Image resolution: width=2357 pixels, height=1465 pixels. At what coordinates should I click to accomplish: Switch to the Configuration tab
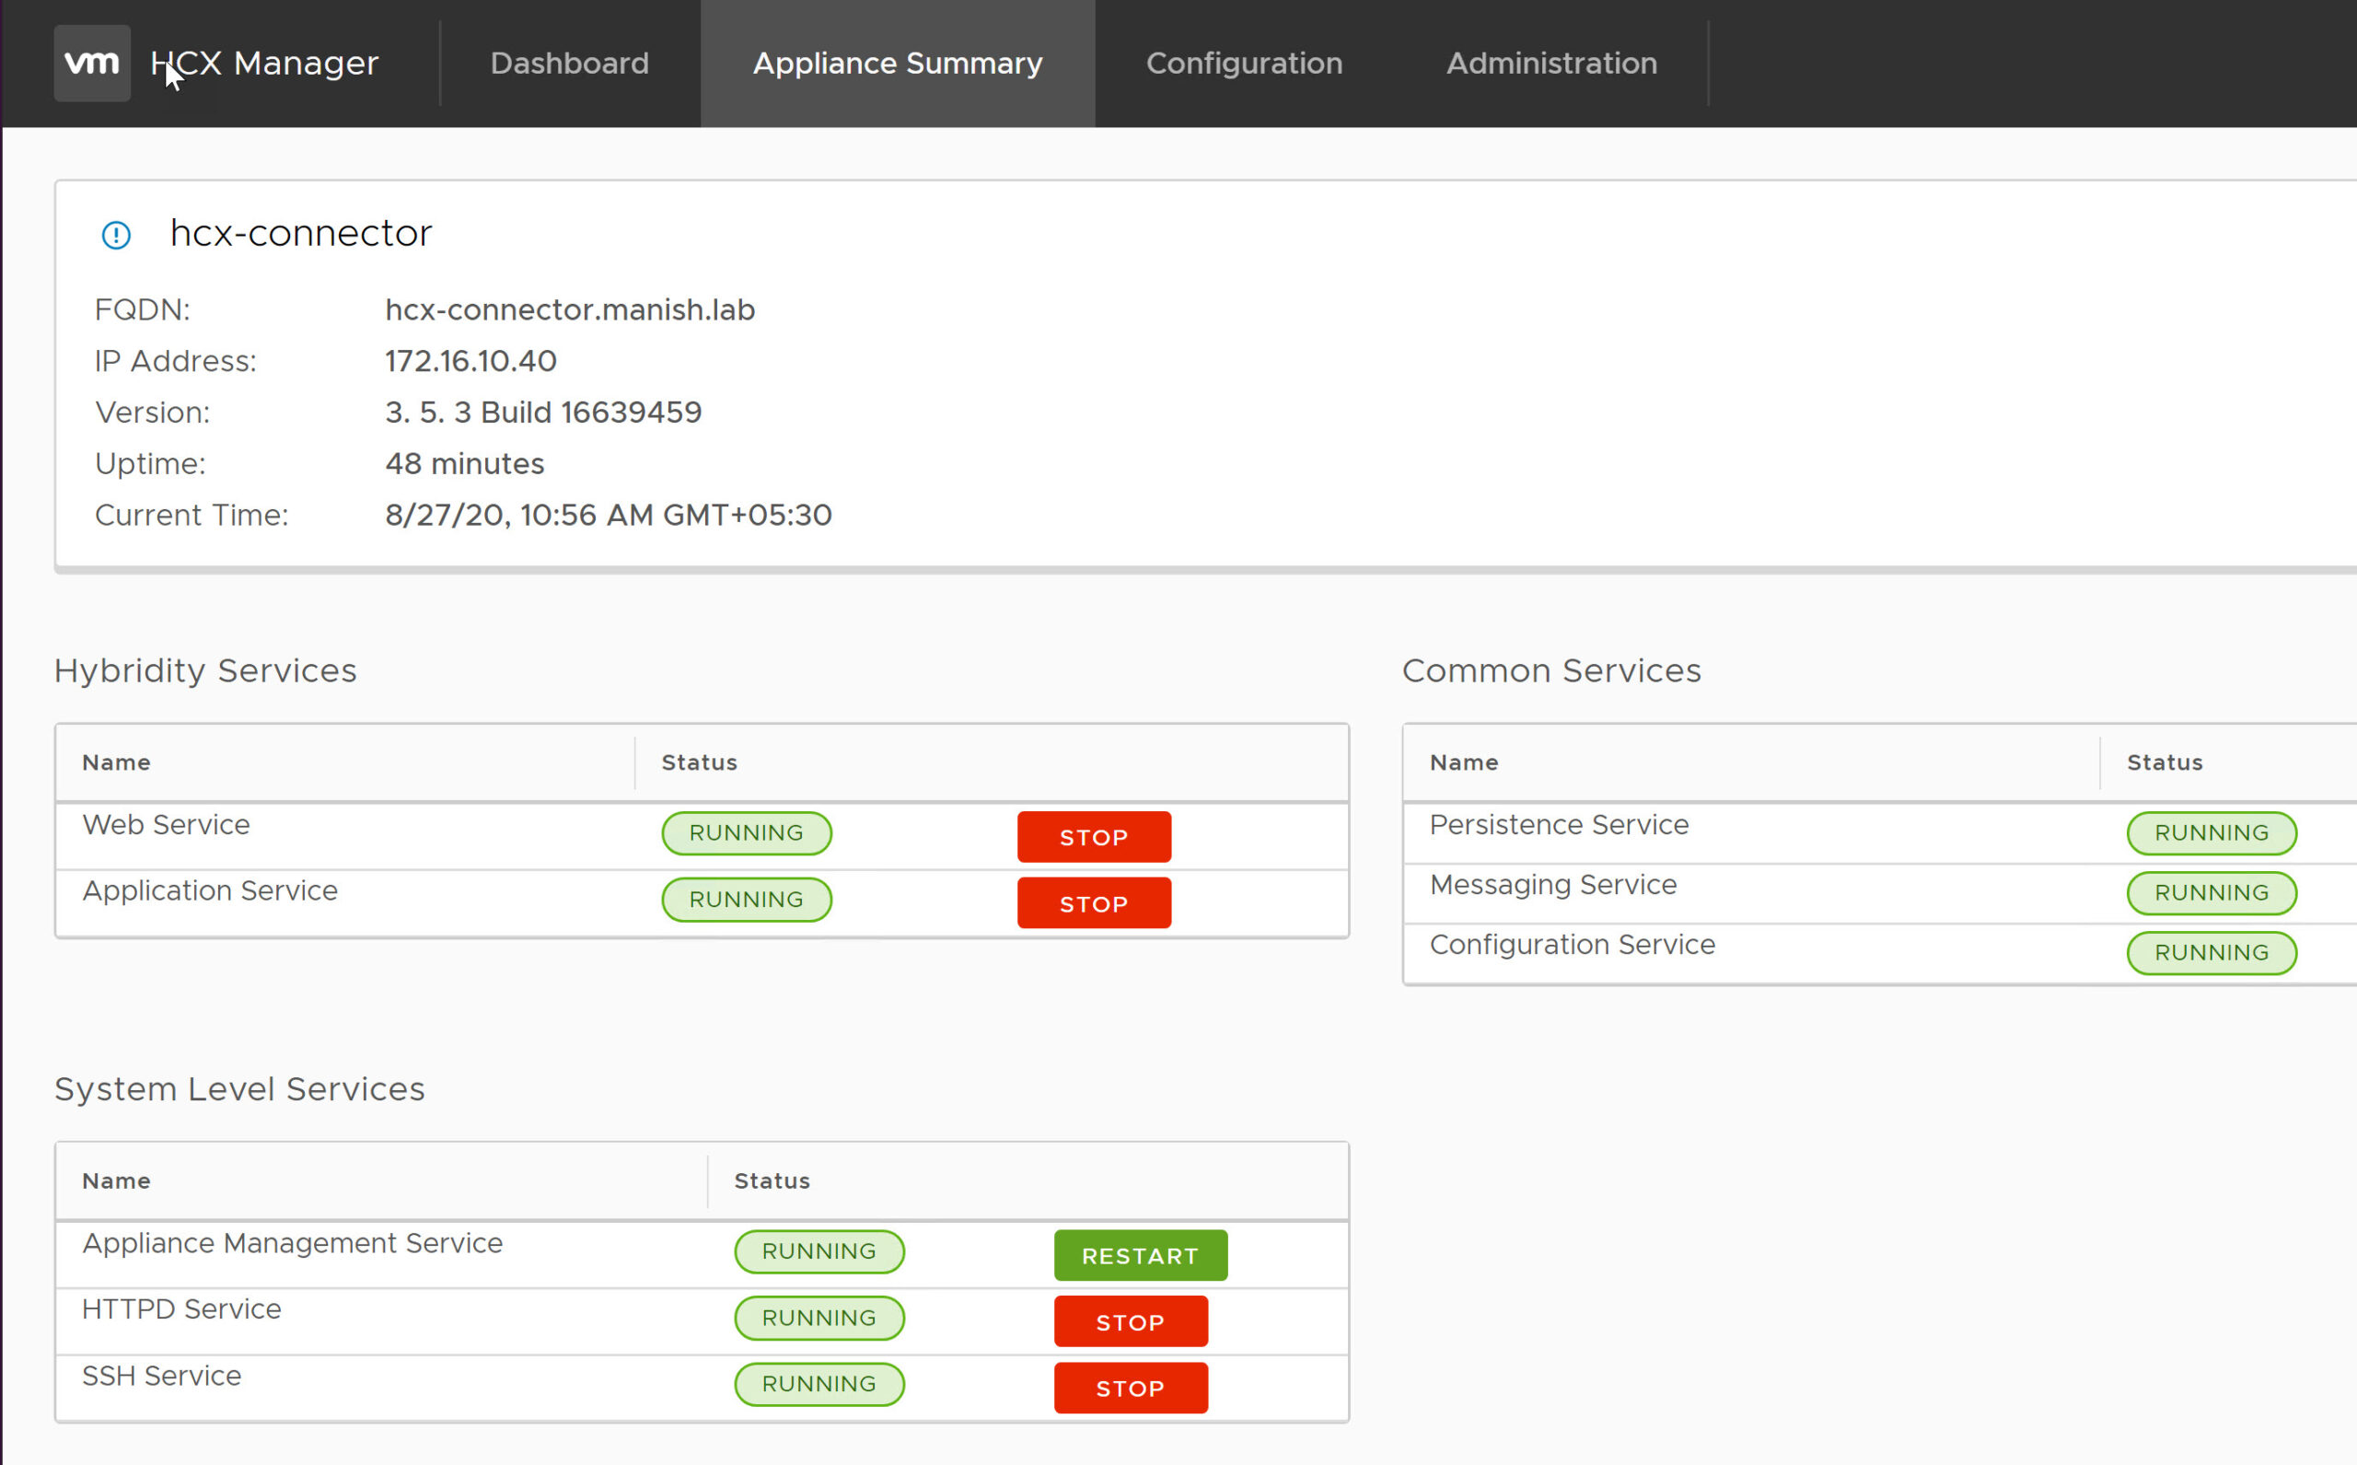(x=1244, y=63)
